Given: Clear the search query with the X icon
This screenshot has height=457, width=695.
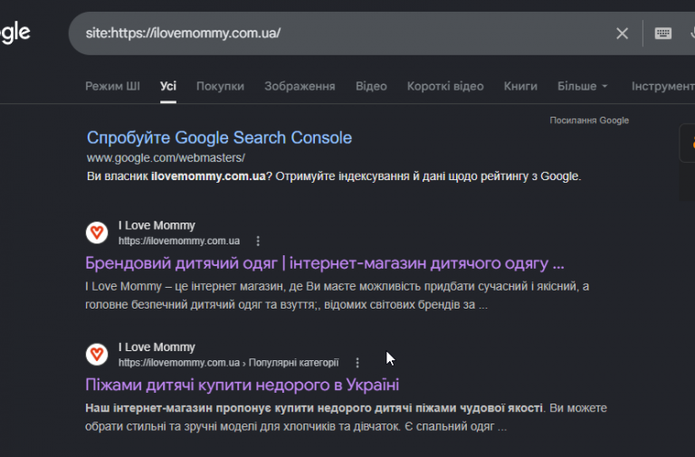Looking at the screenshot, I should click(x=622, y=33).
